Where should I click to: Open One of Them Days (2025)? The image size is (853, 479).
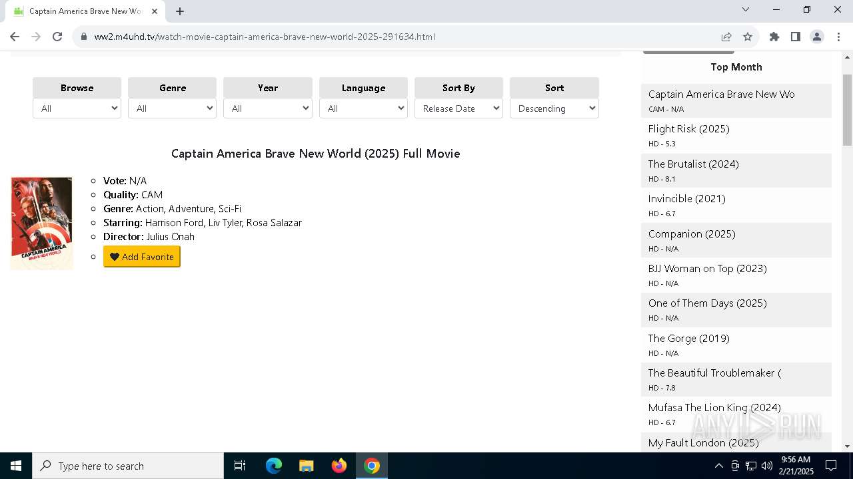pyautogui.click(x=736, y=309)
